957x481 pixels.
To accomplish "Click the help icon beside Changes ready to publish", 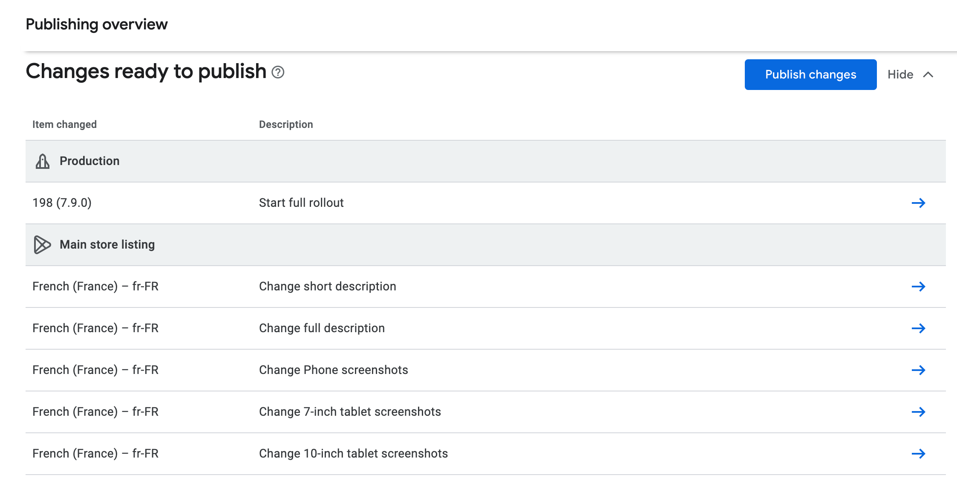I will [278, 72].
